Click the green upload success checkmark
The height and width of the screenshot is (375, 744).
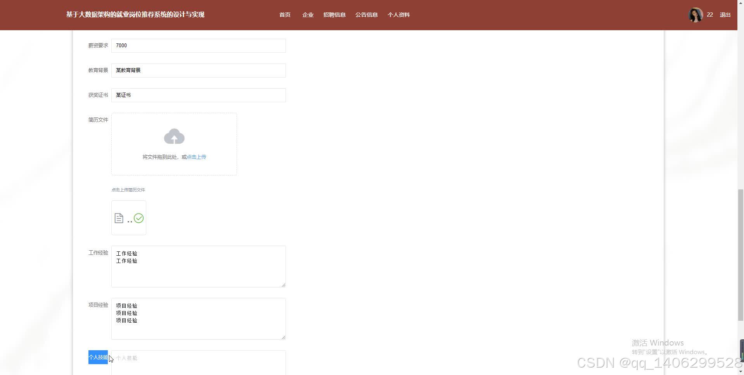click(x=138, y=218)
